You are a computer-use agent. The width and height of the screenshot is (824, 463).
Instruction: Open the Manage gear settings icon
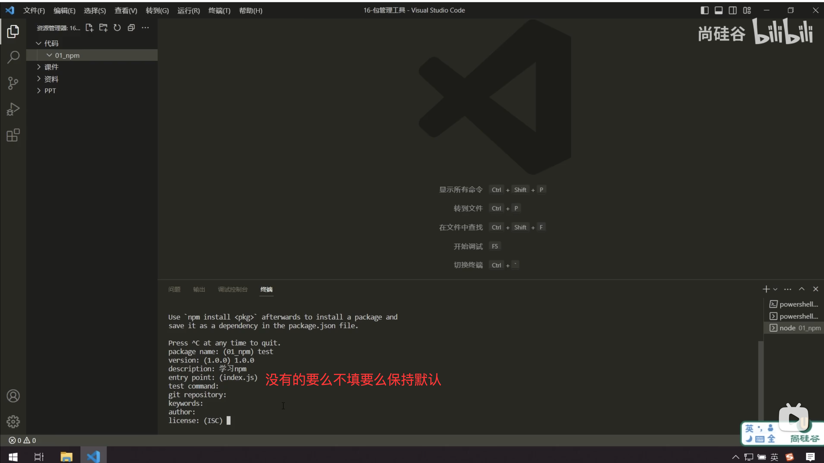[x=13, y=422]
